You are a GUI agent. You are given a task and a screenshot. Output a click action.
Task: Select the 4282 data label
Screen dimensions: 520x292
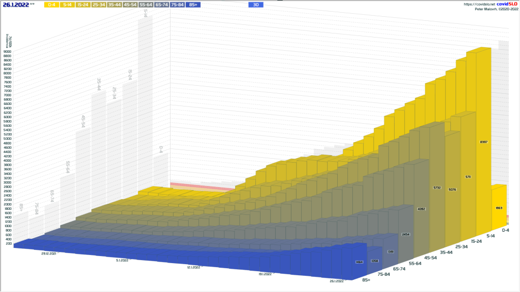point(421,209)
